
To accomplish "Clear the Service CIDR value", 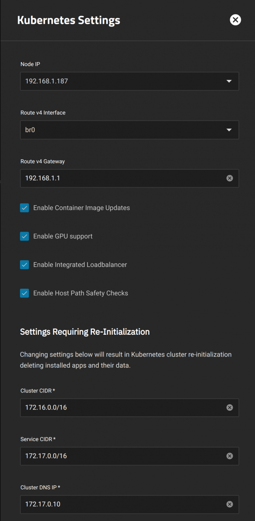I will (230, 456).
